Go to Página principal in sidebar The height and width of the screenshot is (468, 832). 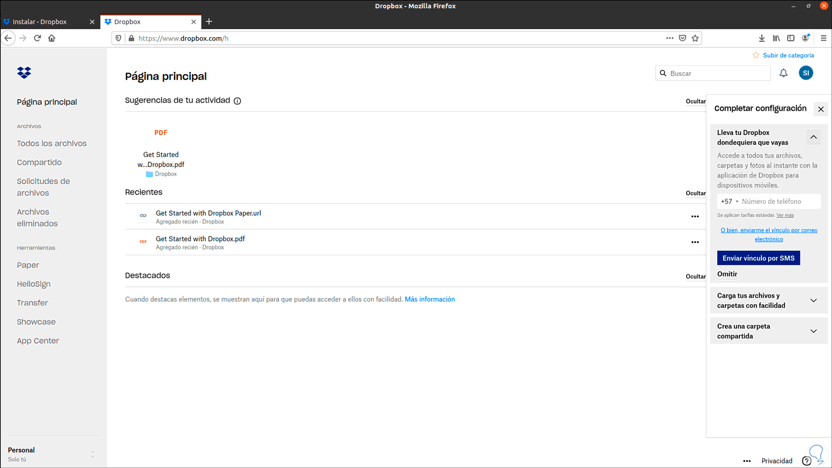(x=47, y=102)
